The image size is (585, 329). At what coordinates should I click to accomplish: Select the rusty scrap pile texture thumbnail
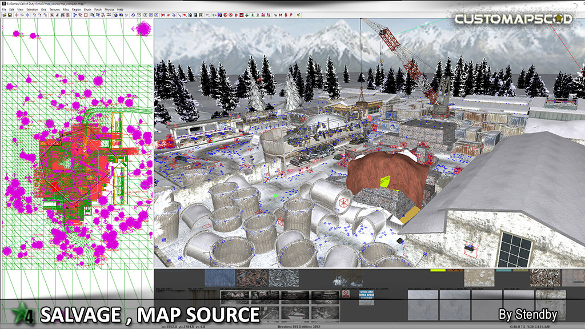(x=252, y=278)
